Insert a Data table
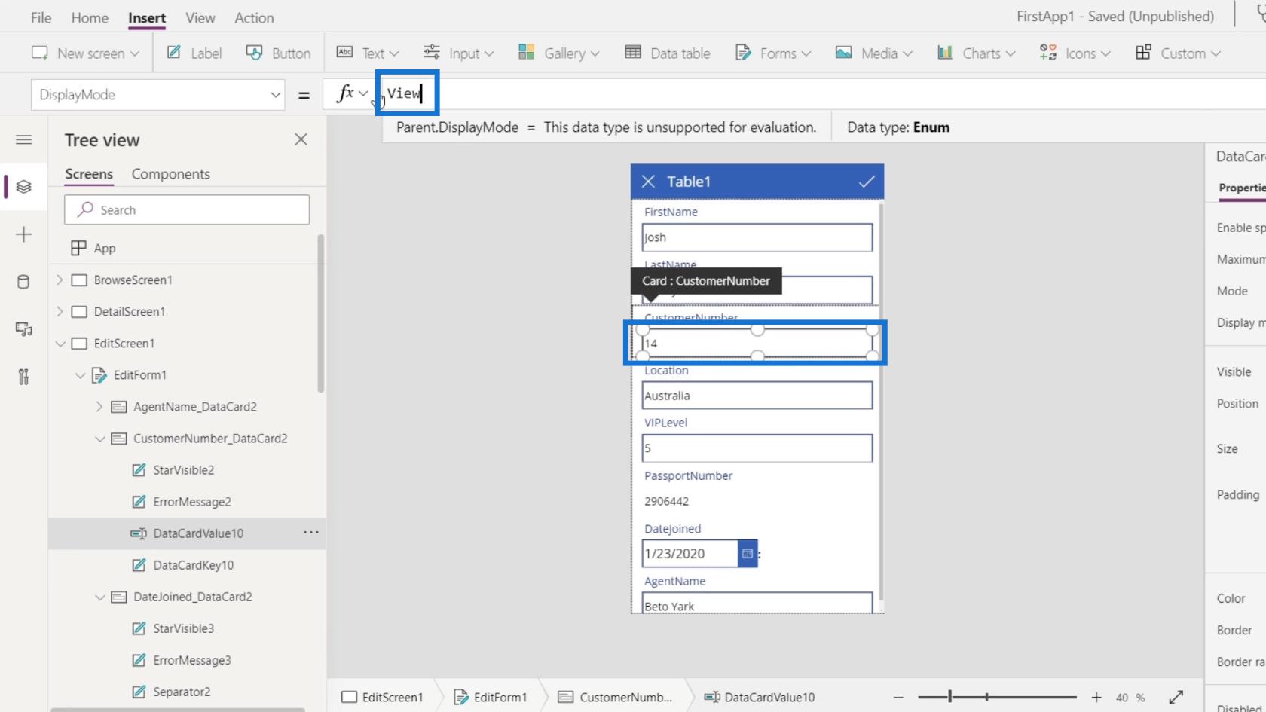 [x=668, y=53]
